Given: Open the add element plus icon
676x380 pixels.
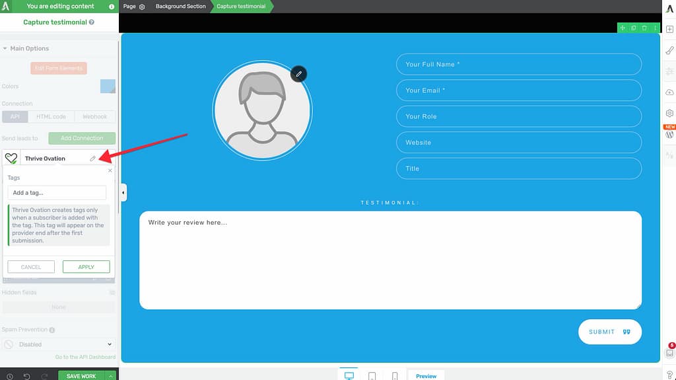Looking at the screenshot, I should (669, 29).
